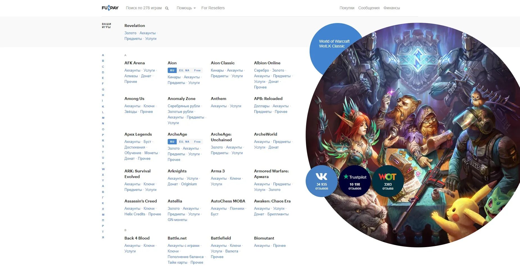Open GN-монеты under Astellia
520x269 pixels.
point(177,220)
